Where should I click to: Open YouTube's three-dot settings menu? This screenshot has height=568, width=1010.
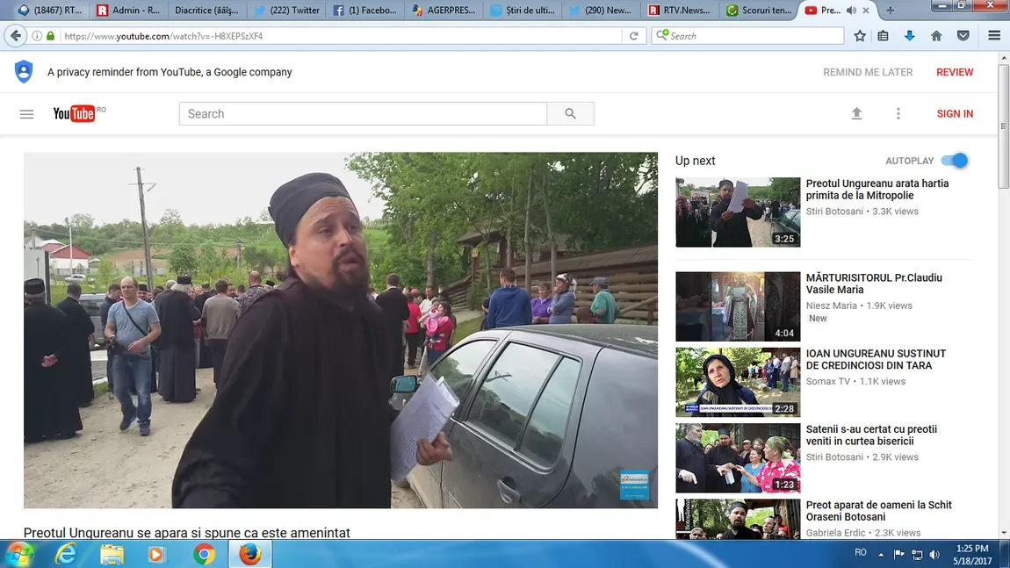coord(898,114)
